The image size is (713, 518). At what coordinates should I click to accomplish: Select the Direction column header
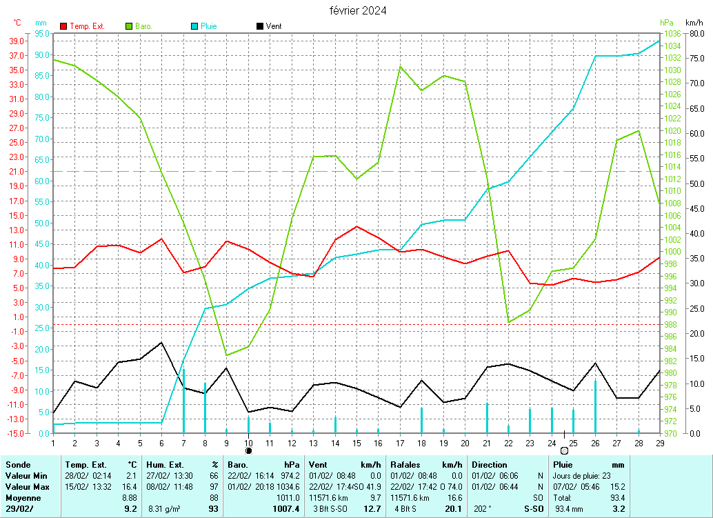(x=490, y=465)
